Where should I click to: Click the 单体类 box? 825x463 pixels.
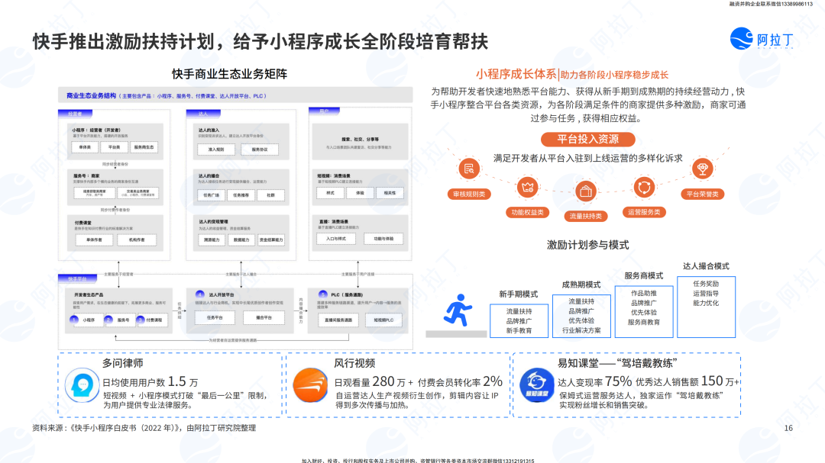85,147
